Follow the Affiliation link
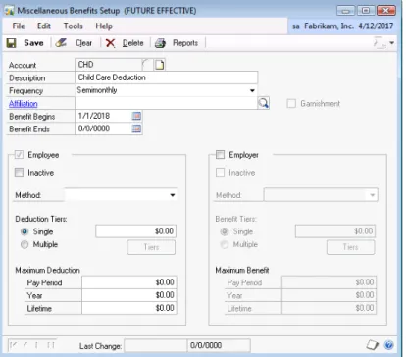This screenshot has width=406, height=357. point(24,104)
